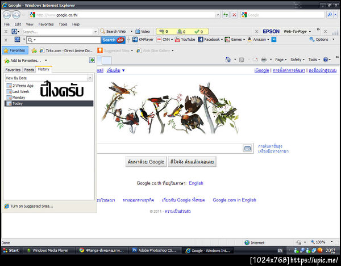Click the blue Search button on Ask toolbar
This screenshot has height=266, width=341.
[x=113, y=40]
